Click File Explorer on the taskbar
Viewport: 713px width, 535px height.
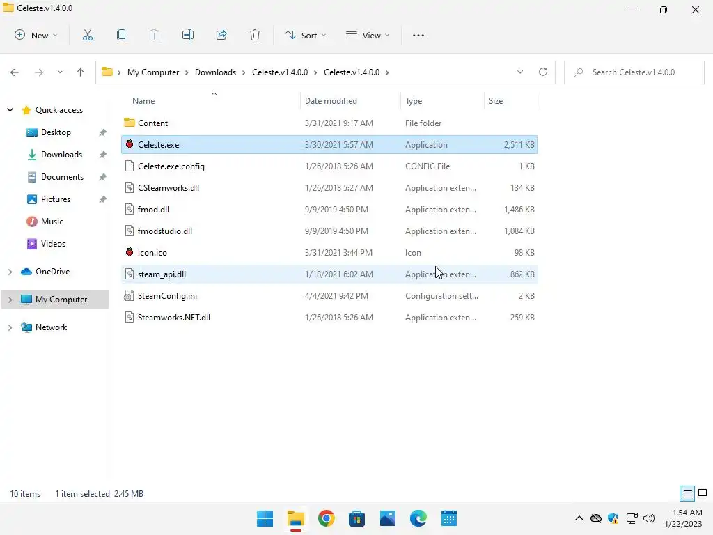[x=295, y=518]
